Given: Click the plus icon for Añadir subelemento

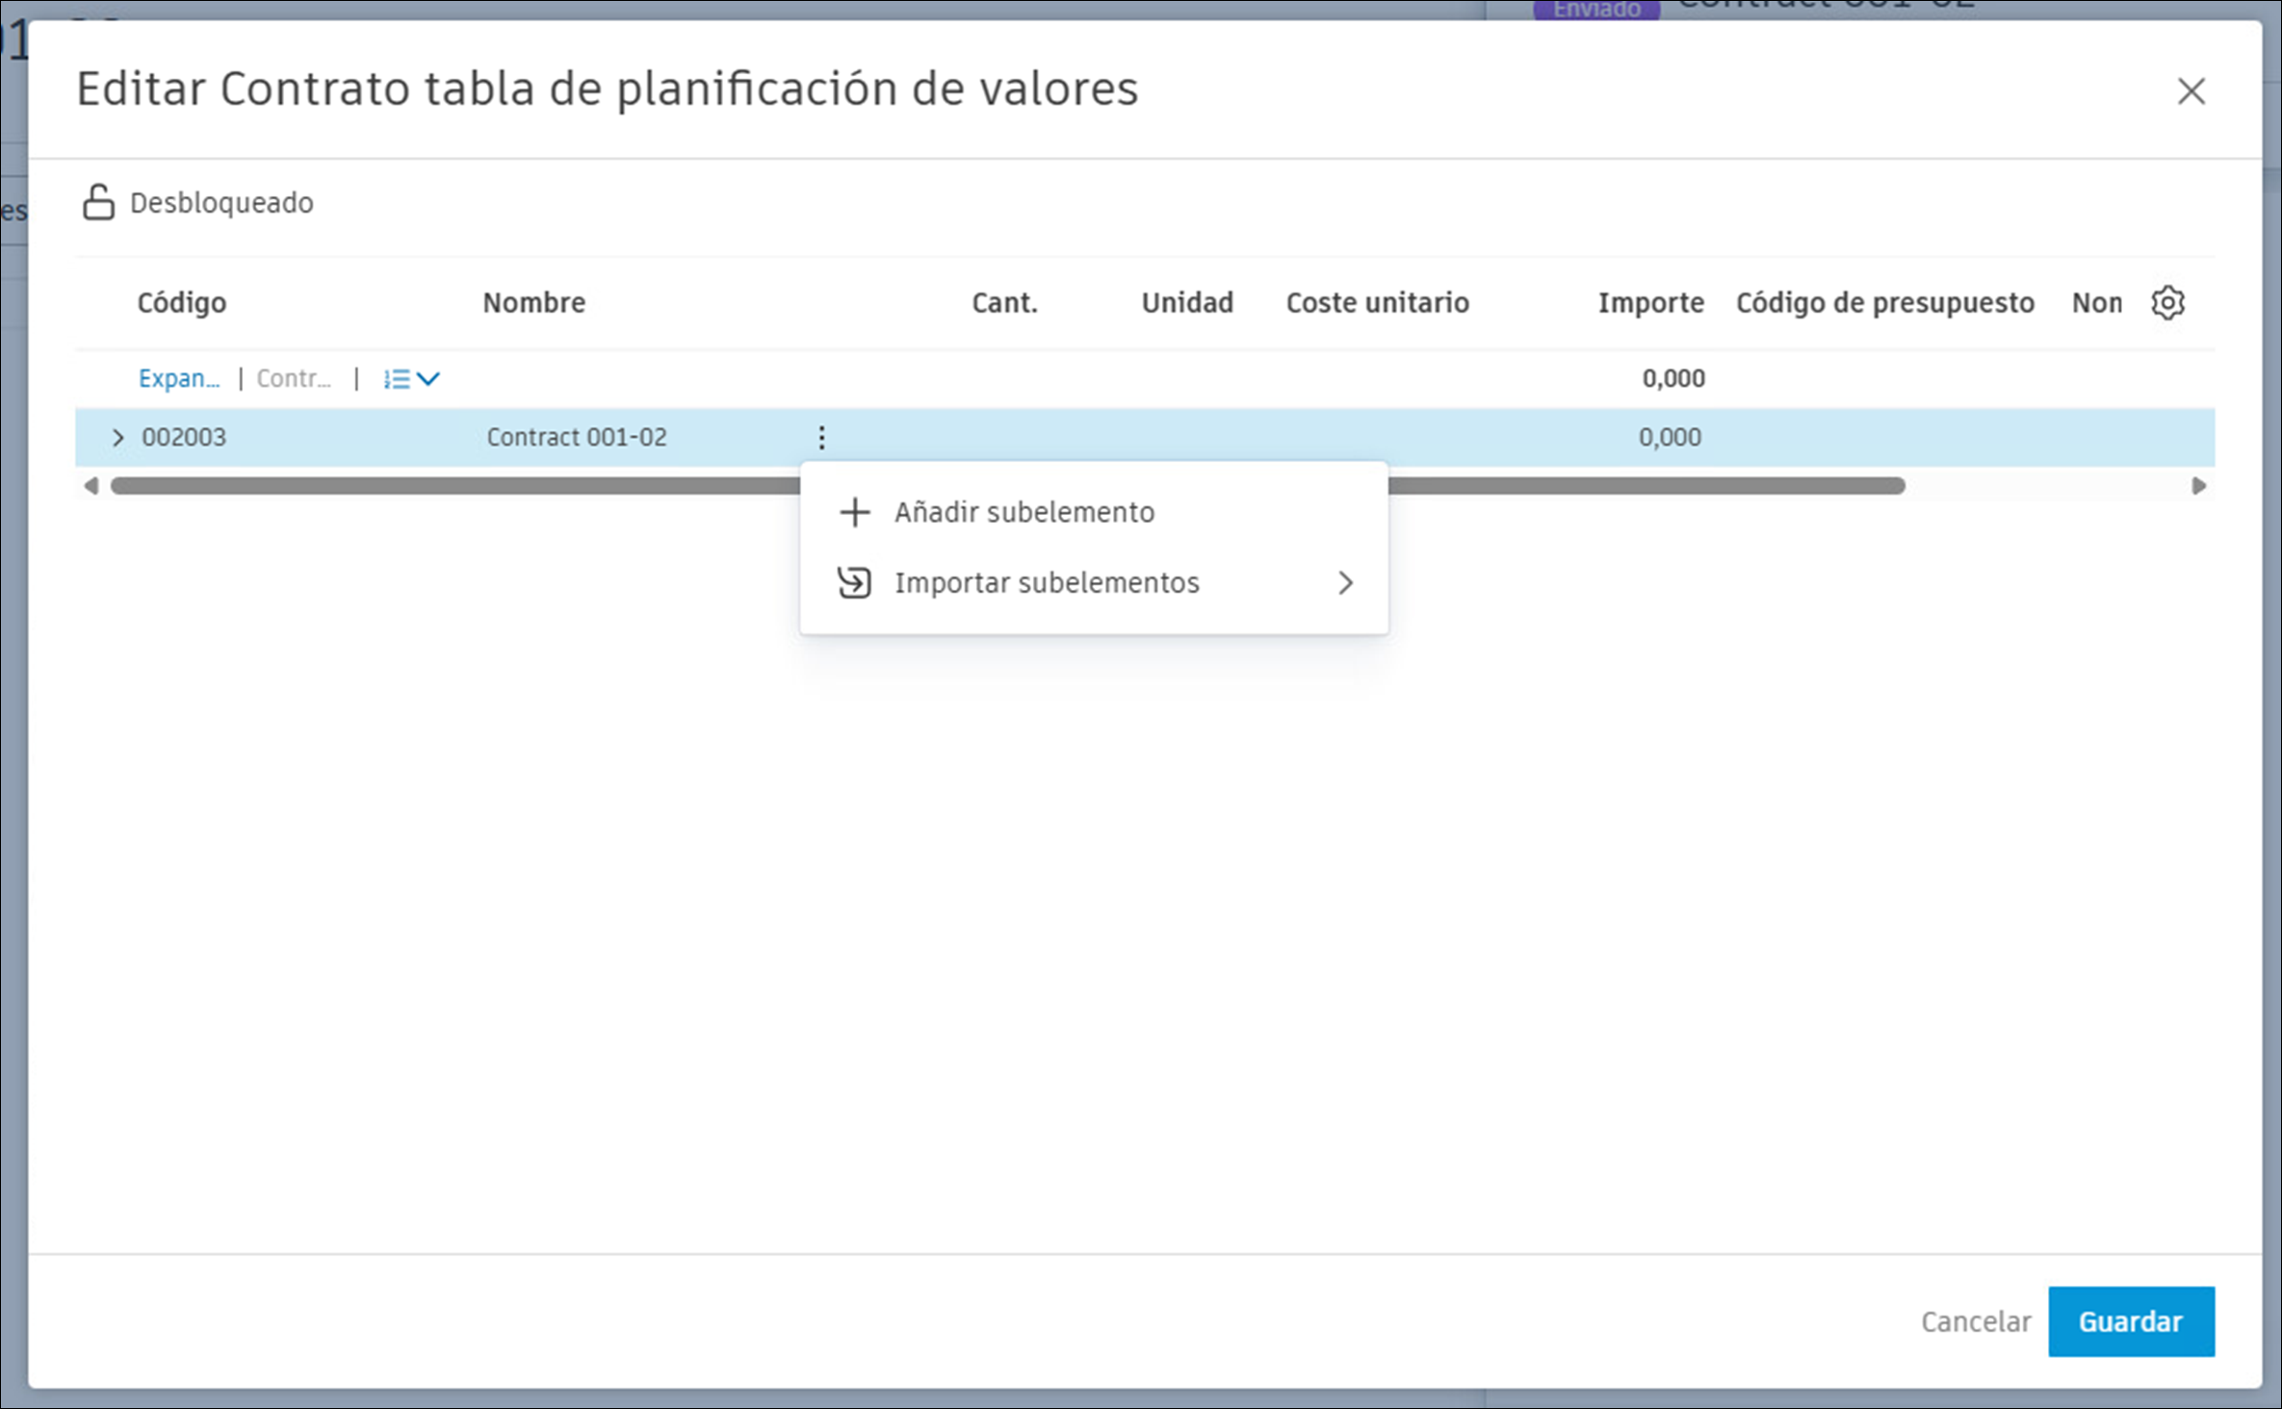Looking at the screenshot, I should pos(853,512).
